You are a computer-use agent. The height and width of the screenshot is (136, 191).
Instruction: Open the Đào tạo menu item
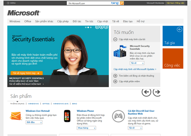point(128,21)
